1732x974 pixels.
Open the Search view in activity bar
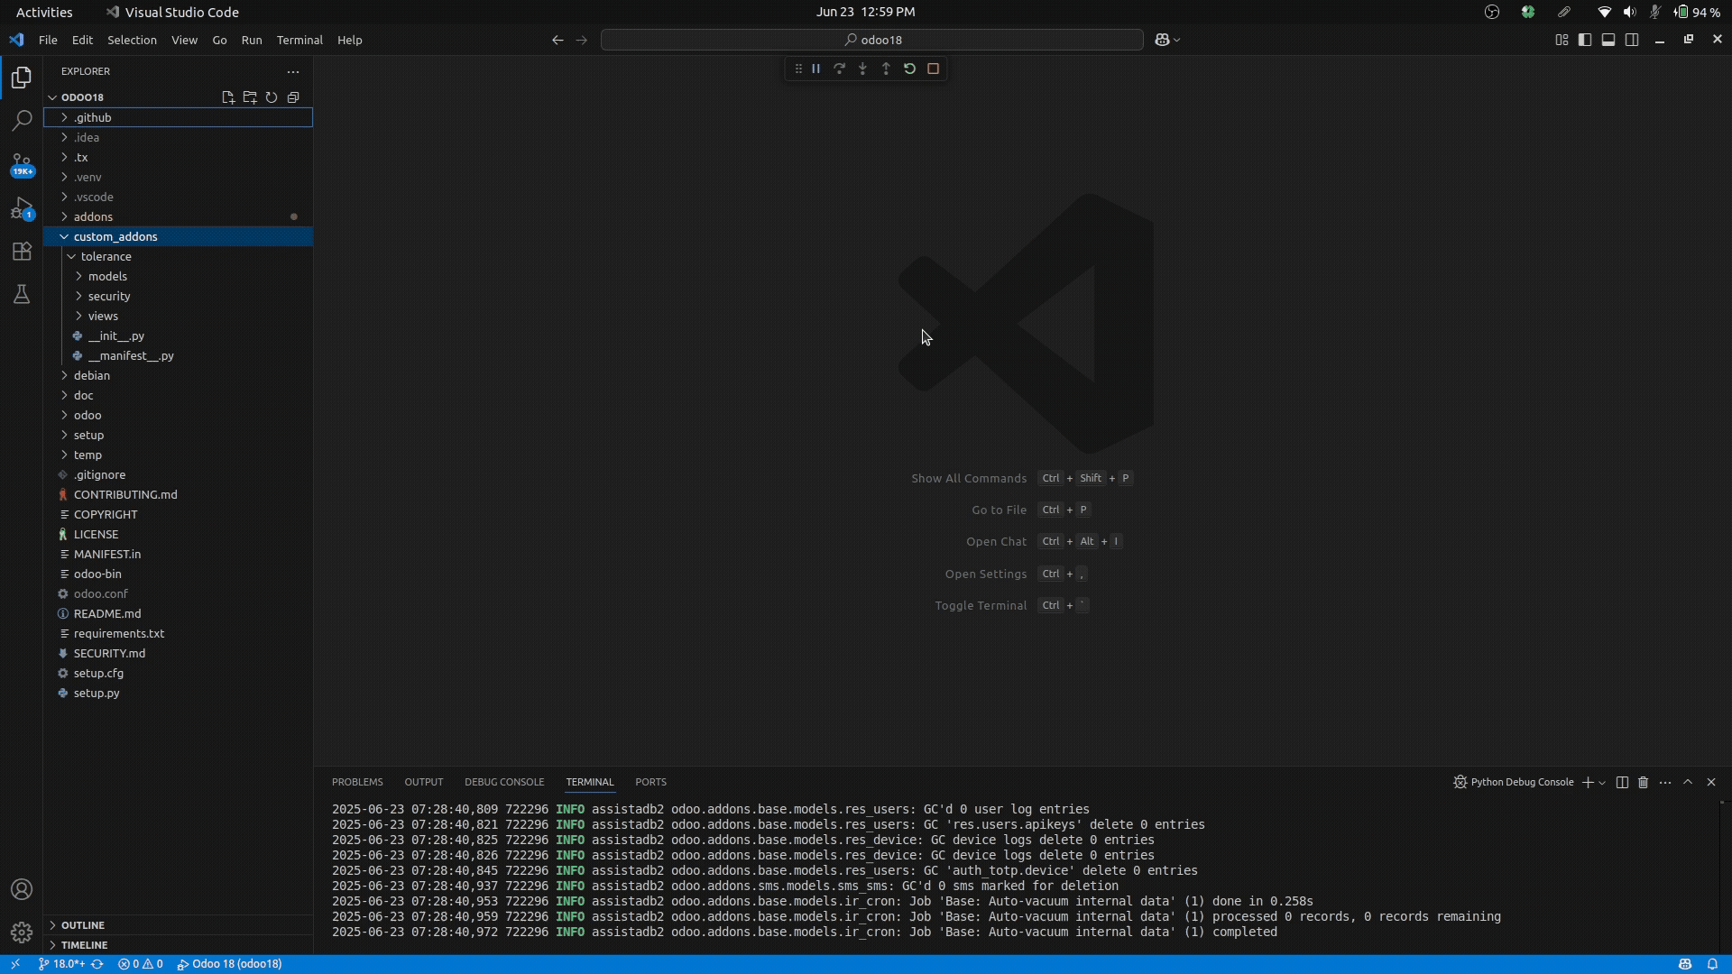point(22,121)
